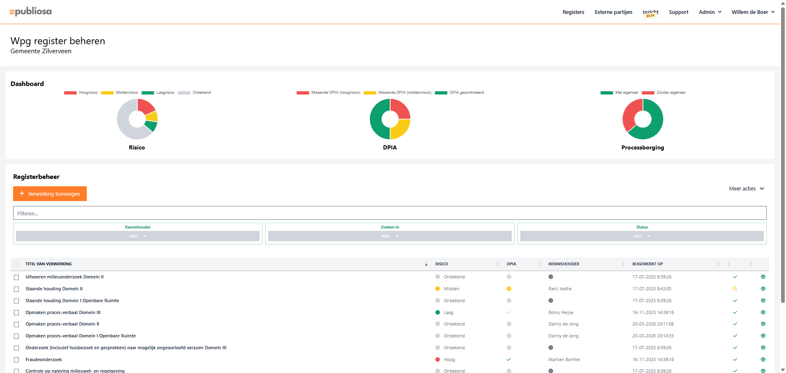Screen dimensions: 786x373
Task: Click the missing kennishouder warning icon for Uitvoeren milieuonderzoek
Action: pos(551,277)
